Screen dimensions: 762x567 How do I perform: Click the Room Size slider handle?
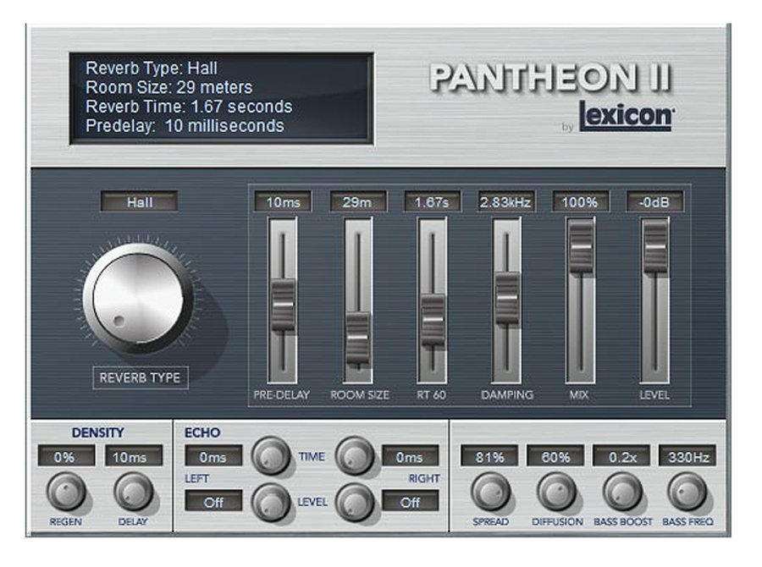[357, 337]
